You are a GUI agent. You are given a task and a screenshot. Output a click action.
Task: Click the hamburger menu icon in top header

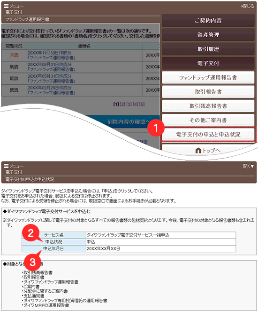click(x=6, y=6)
